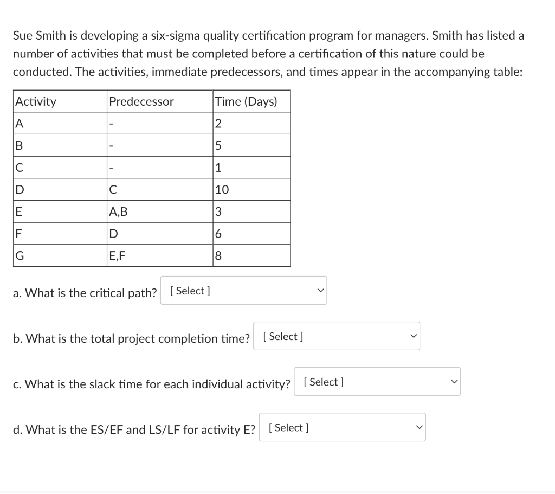The width and height of the screenshot is (555, 494).
Task: Click the chevron arrow on question b dropdown
Action: pyautogui.click(x=414, y=336)
